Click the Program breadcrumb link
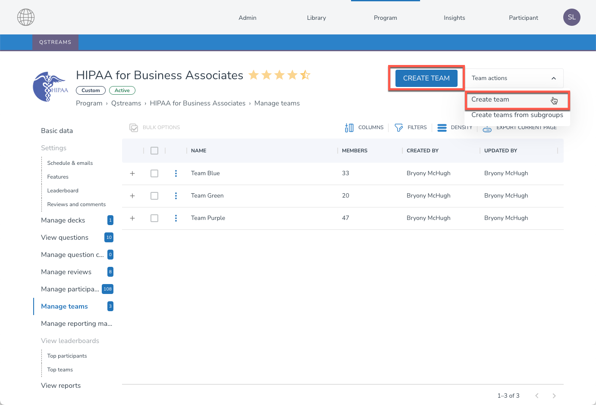The width and height of the screenshot is (596, 405). (x=89, y=103)
